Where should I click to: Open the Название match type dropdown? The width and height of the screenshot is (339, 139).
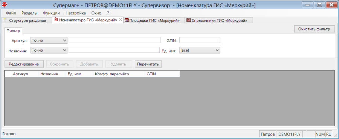[x=49, y=50]
